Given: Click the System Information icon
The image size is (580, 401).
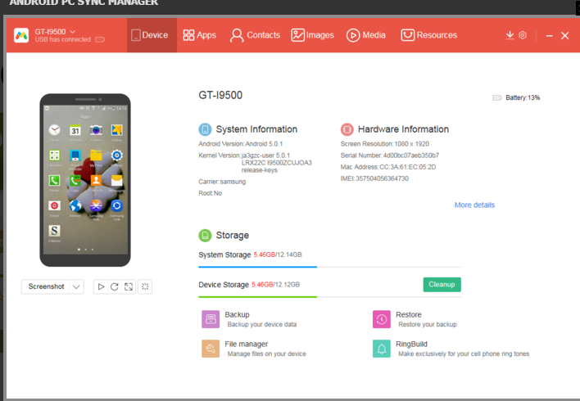Looking at the screenshot, I should click(206, 129).
